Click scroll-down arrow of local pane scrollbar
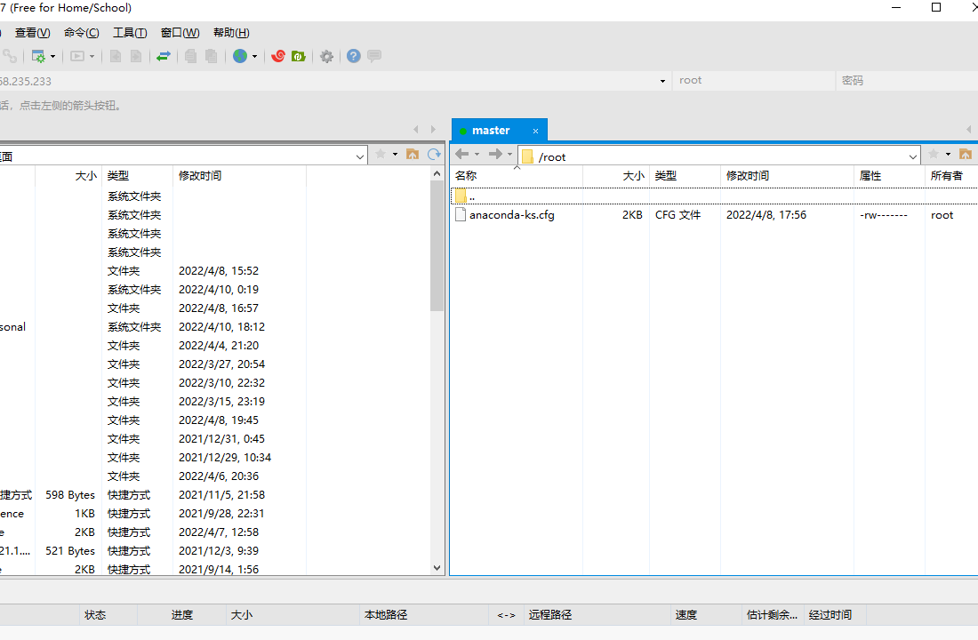 pos(437,568)
